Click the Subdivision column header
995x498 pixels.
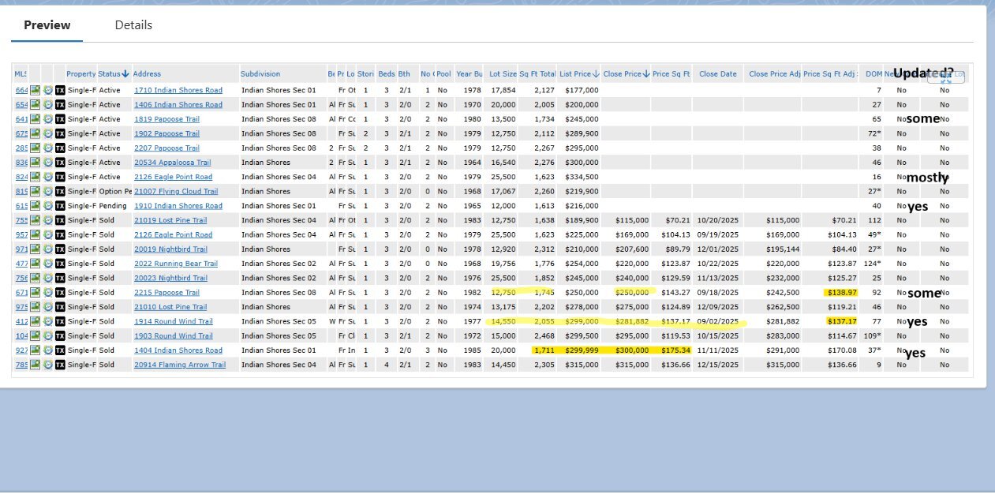coord(260,74)
